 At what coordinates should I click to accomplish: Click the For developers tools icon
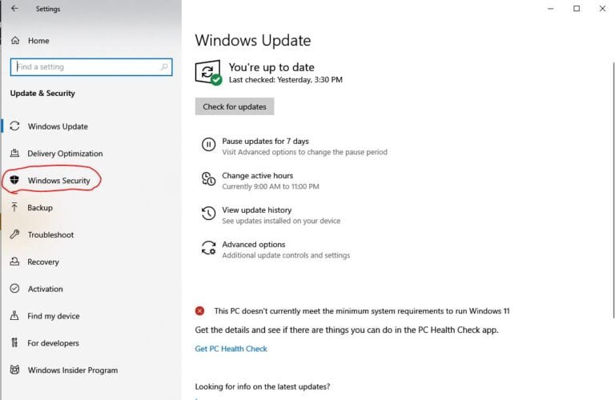click(14, 343)
